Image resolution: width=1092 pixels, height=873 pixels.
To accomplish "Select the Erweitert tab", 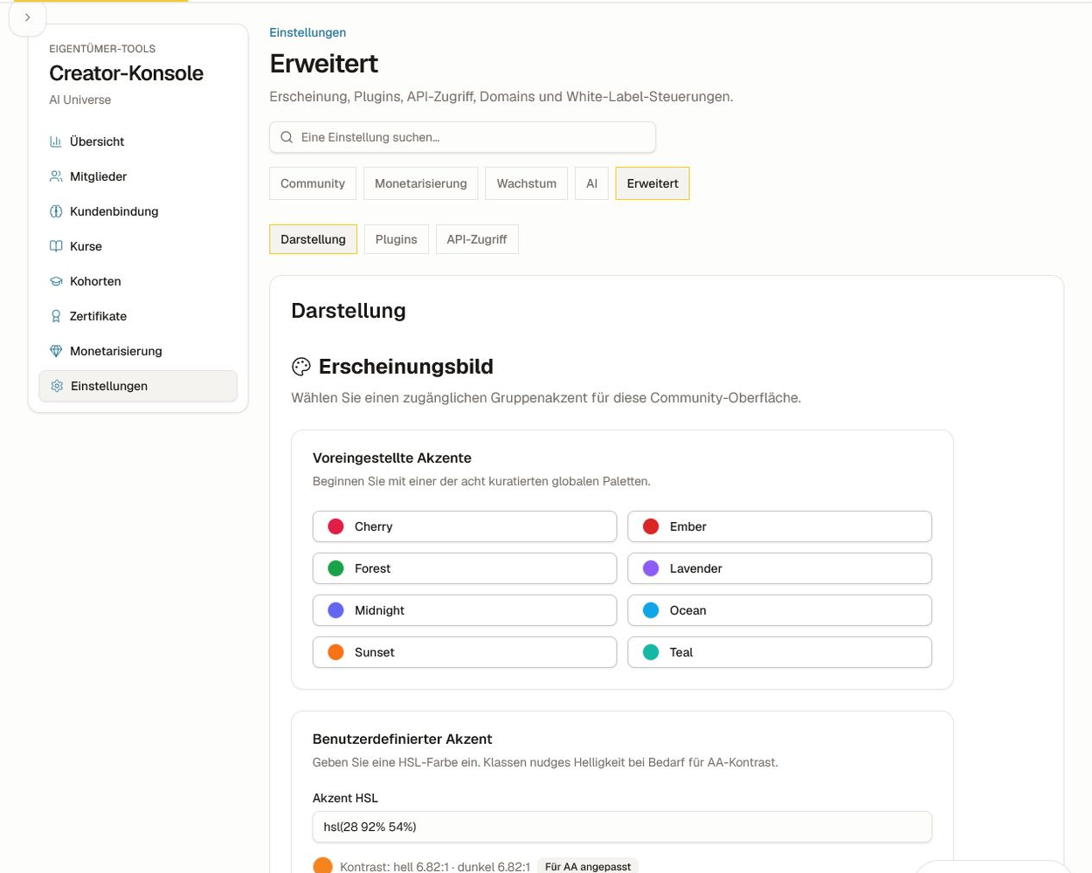I will coord(653,183).
